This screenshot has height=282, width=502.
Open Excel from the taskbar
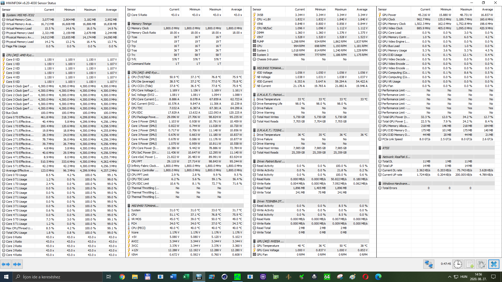click(x=186, y=277)
